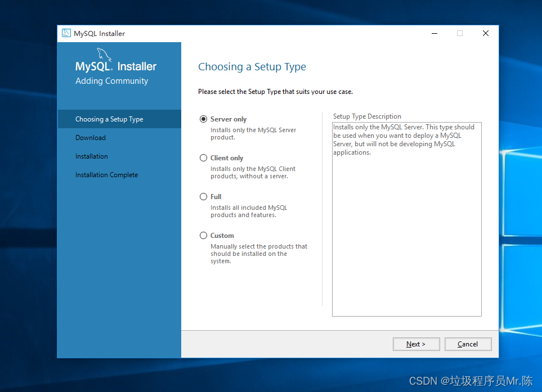The height and width of the screenshot is (392, 542).
Task: Select the Client only radio button
Action: click(203, 158)
